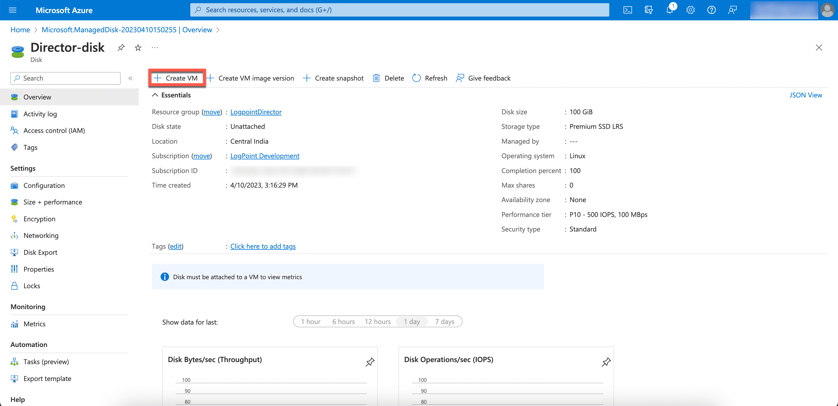Screen dimensions: 838x406
Task: Click the Delete trash icon
Action: 376,78
